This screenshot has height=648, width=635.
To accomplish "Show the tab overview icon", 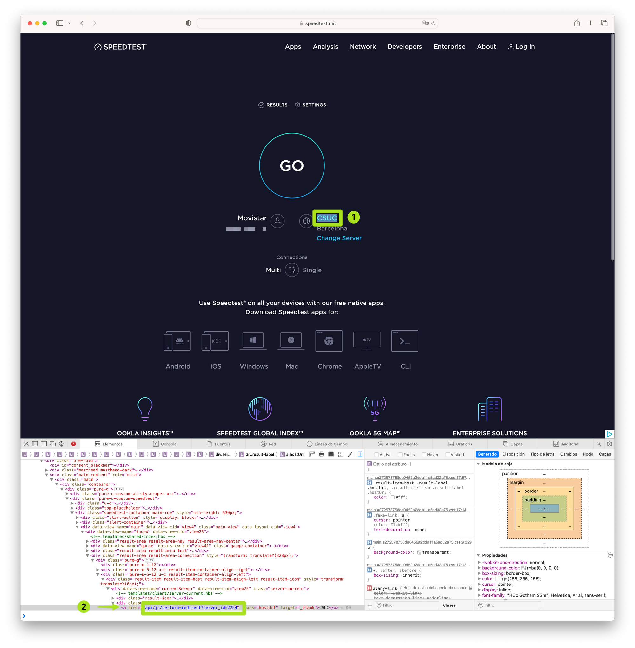I will click(x=604, y=23).
